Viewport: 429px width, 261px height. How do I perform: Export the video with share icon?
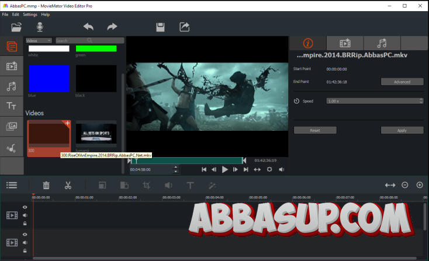pyautogui.click(x=185, y=27)
